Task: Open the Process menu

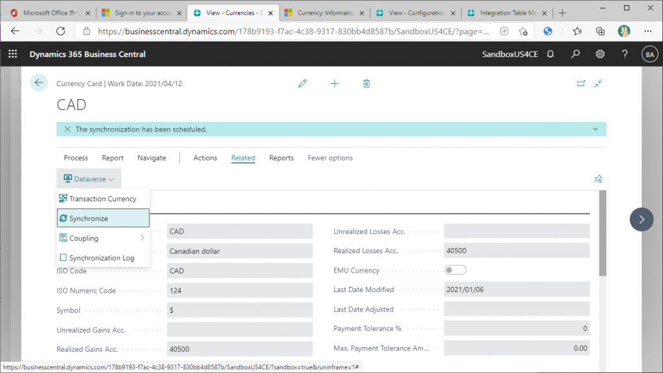Action: (76, 158)
